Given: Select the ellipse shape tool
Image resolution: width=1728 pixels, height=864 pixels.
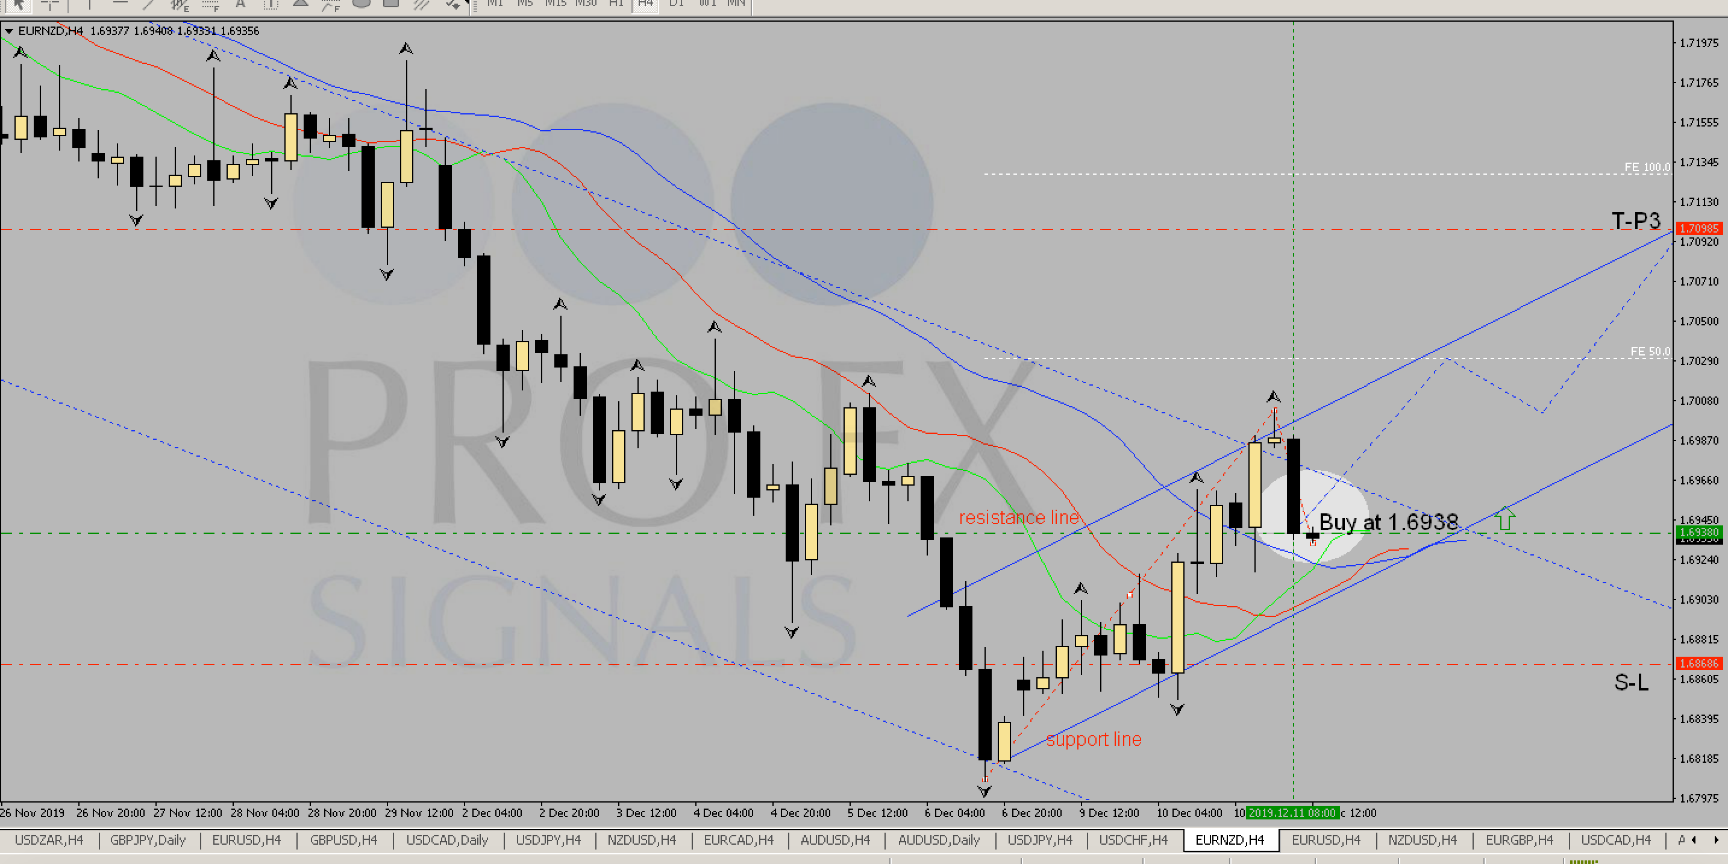Looking at the screenshot, I should [362, 4].
